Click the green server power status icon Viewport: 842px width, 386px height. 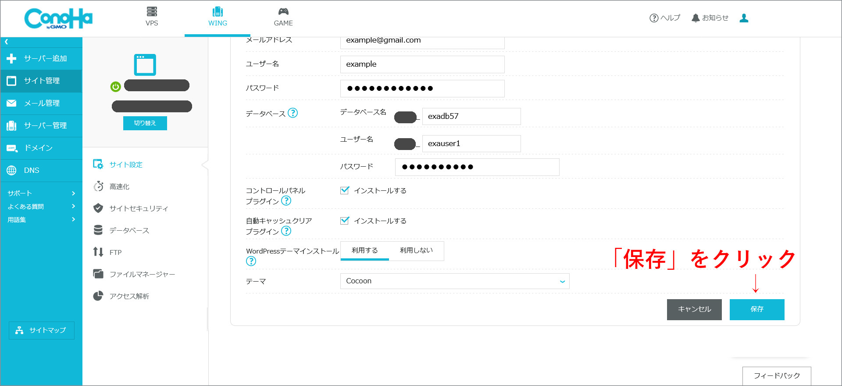coord(115,87)
